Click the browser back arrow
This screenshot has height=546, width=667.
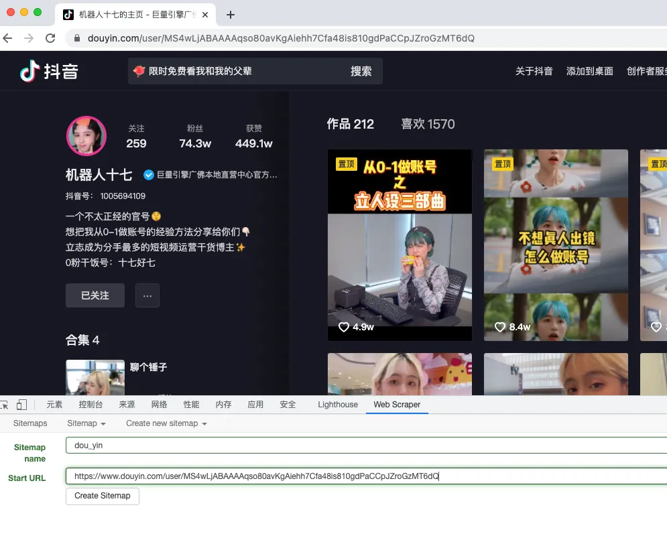coord(8,38)
